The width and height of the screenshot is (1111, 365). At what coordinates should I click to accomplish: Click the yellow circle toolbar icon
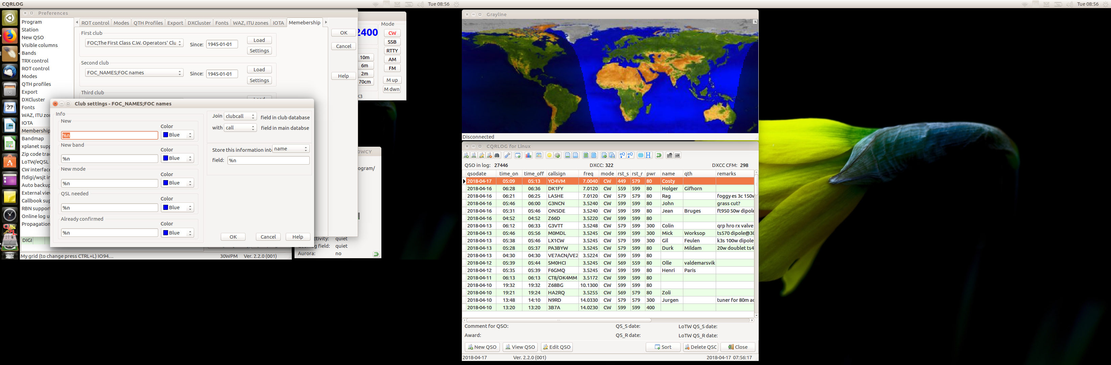(549, 155)
